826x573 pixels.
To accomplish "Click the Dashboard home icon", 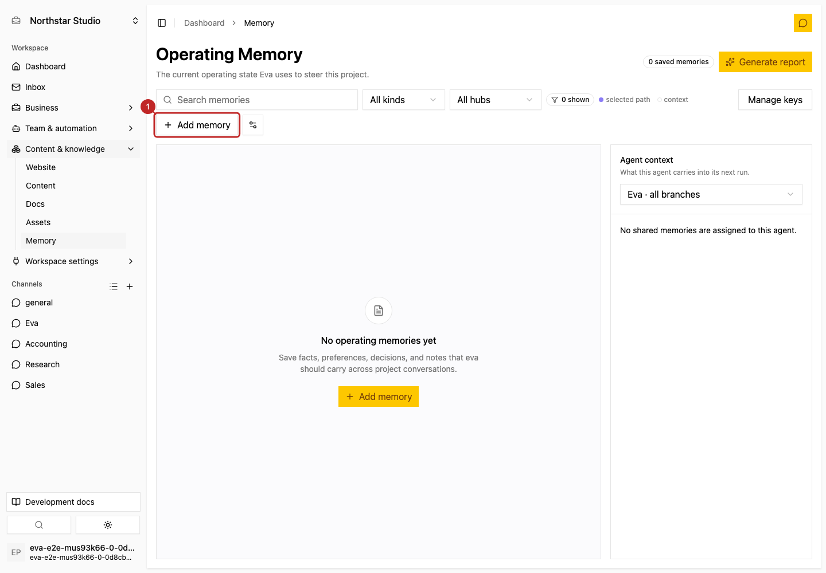I will 16,66.
